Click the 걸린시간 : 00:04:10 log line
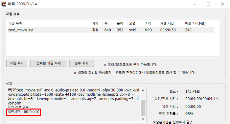Image resolution: width=230 pixels, height=124 pixels. tap(23, 112)
